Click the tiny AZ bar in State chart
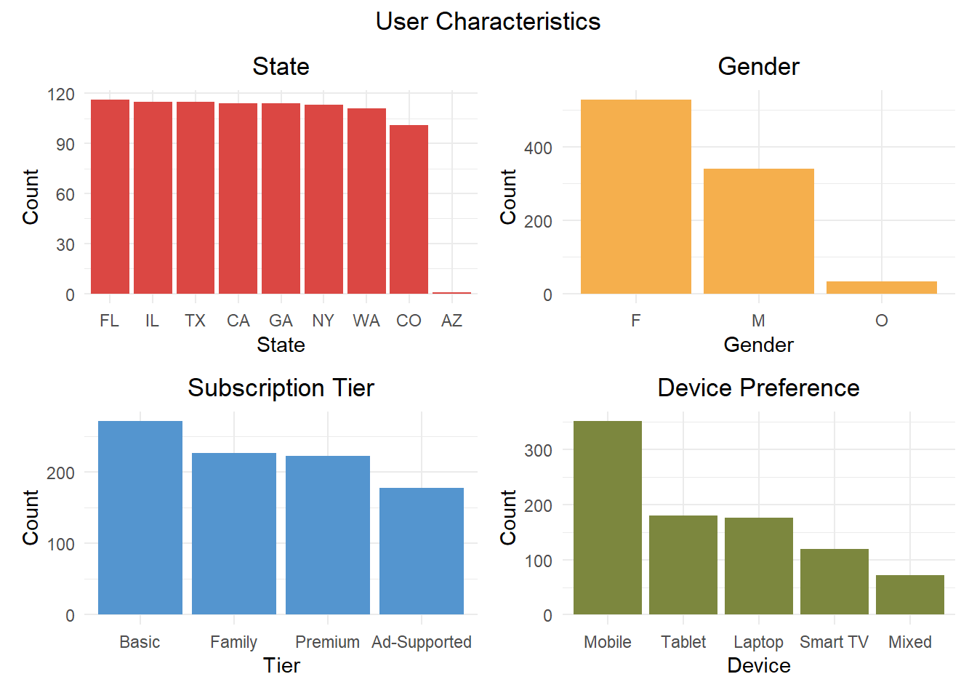 click(451, 293)
